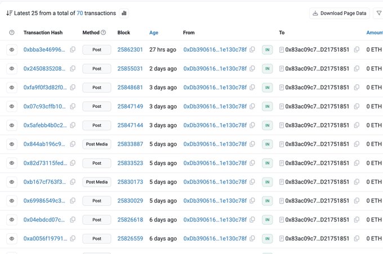Click the Download Page Data button
Viewport: 383px width, 254px height.
tap(340, 13)
